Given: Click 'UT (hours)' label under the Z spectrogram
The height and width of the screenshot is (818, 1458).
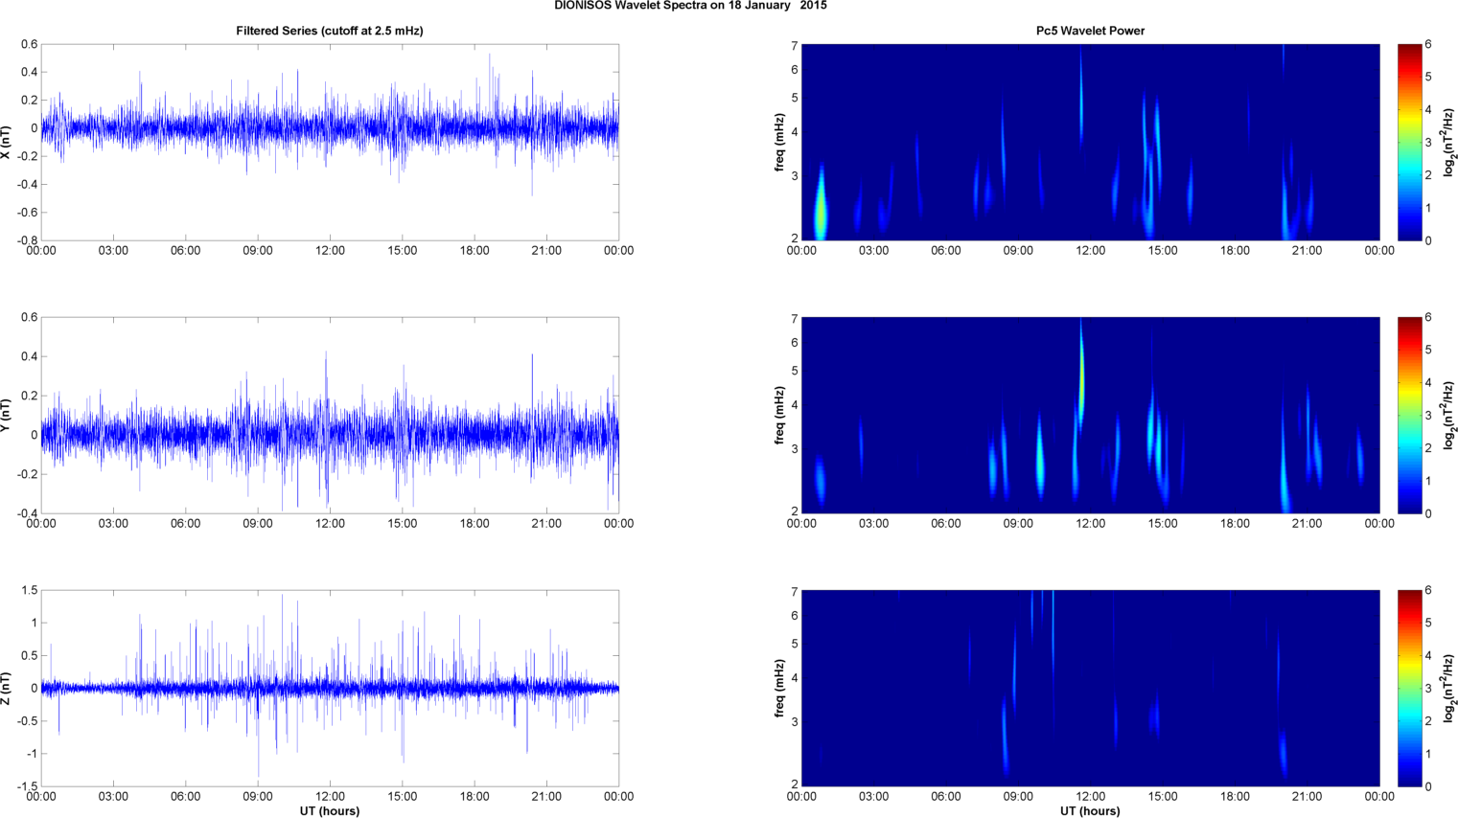Looking at the screenshot, I should click(1090, 810).
